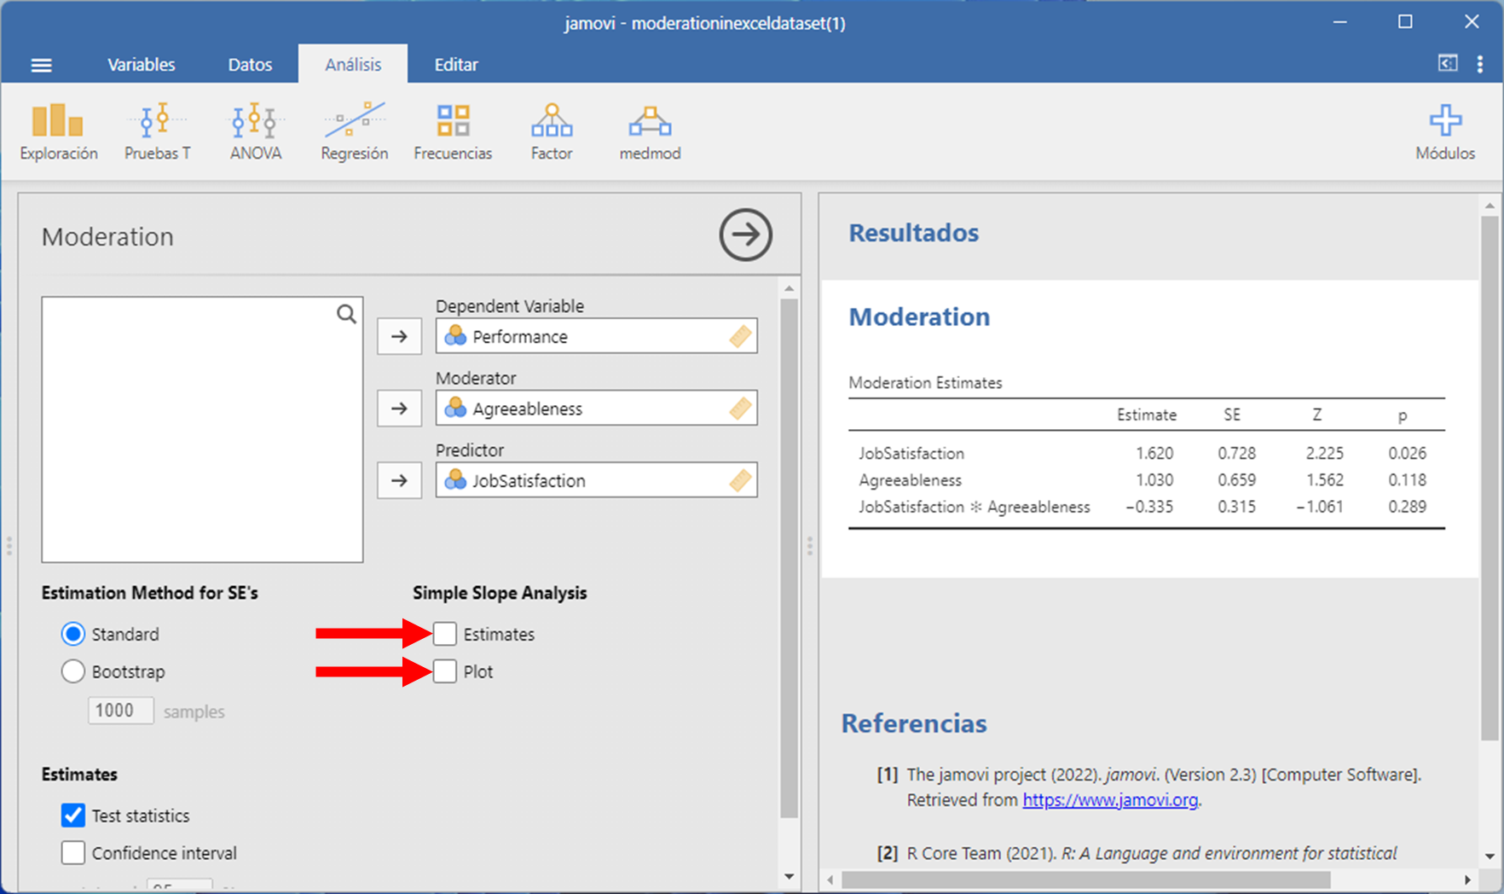The height and width of the screenshot is (894, 1504).
Task: Open the Pruebas T analysis menu
Action: 157,131
